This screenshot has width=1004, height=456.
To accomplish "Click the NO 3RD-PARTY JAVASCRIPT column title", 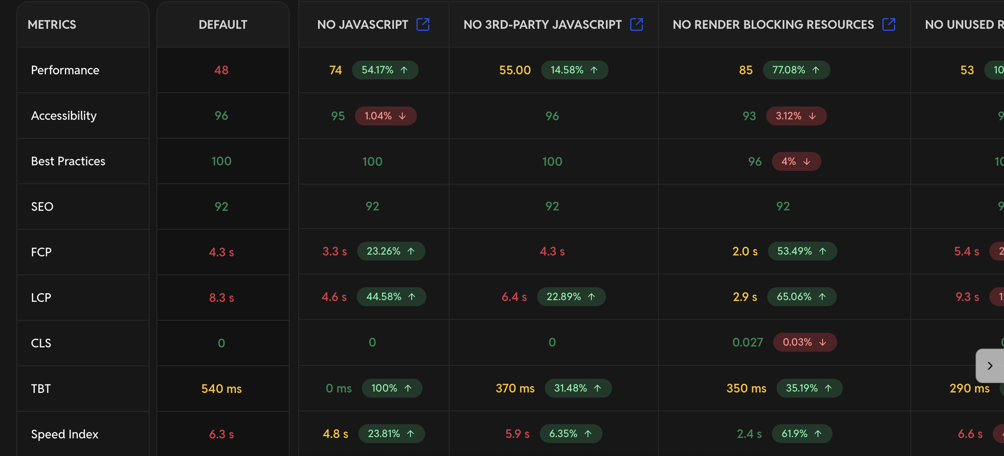I will coord(542,24).
